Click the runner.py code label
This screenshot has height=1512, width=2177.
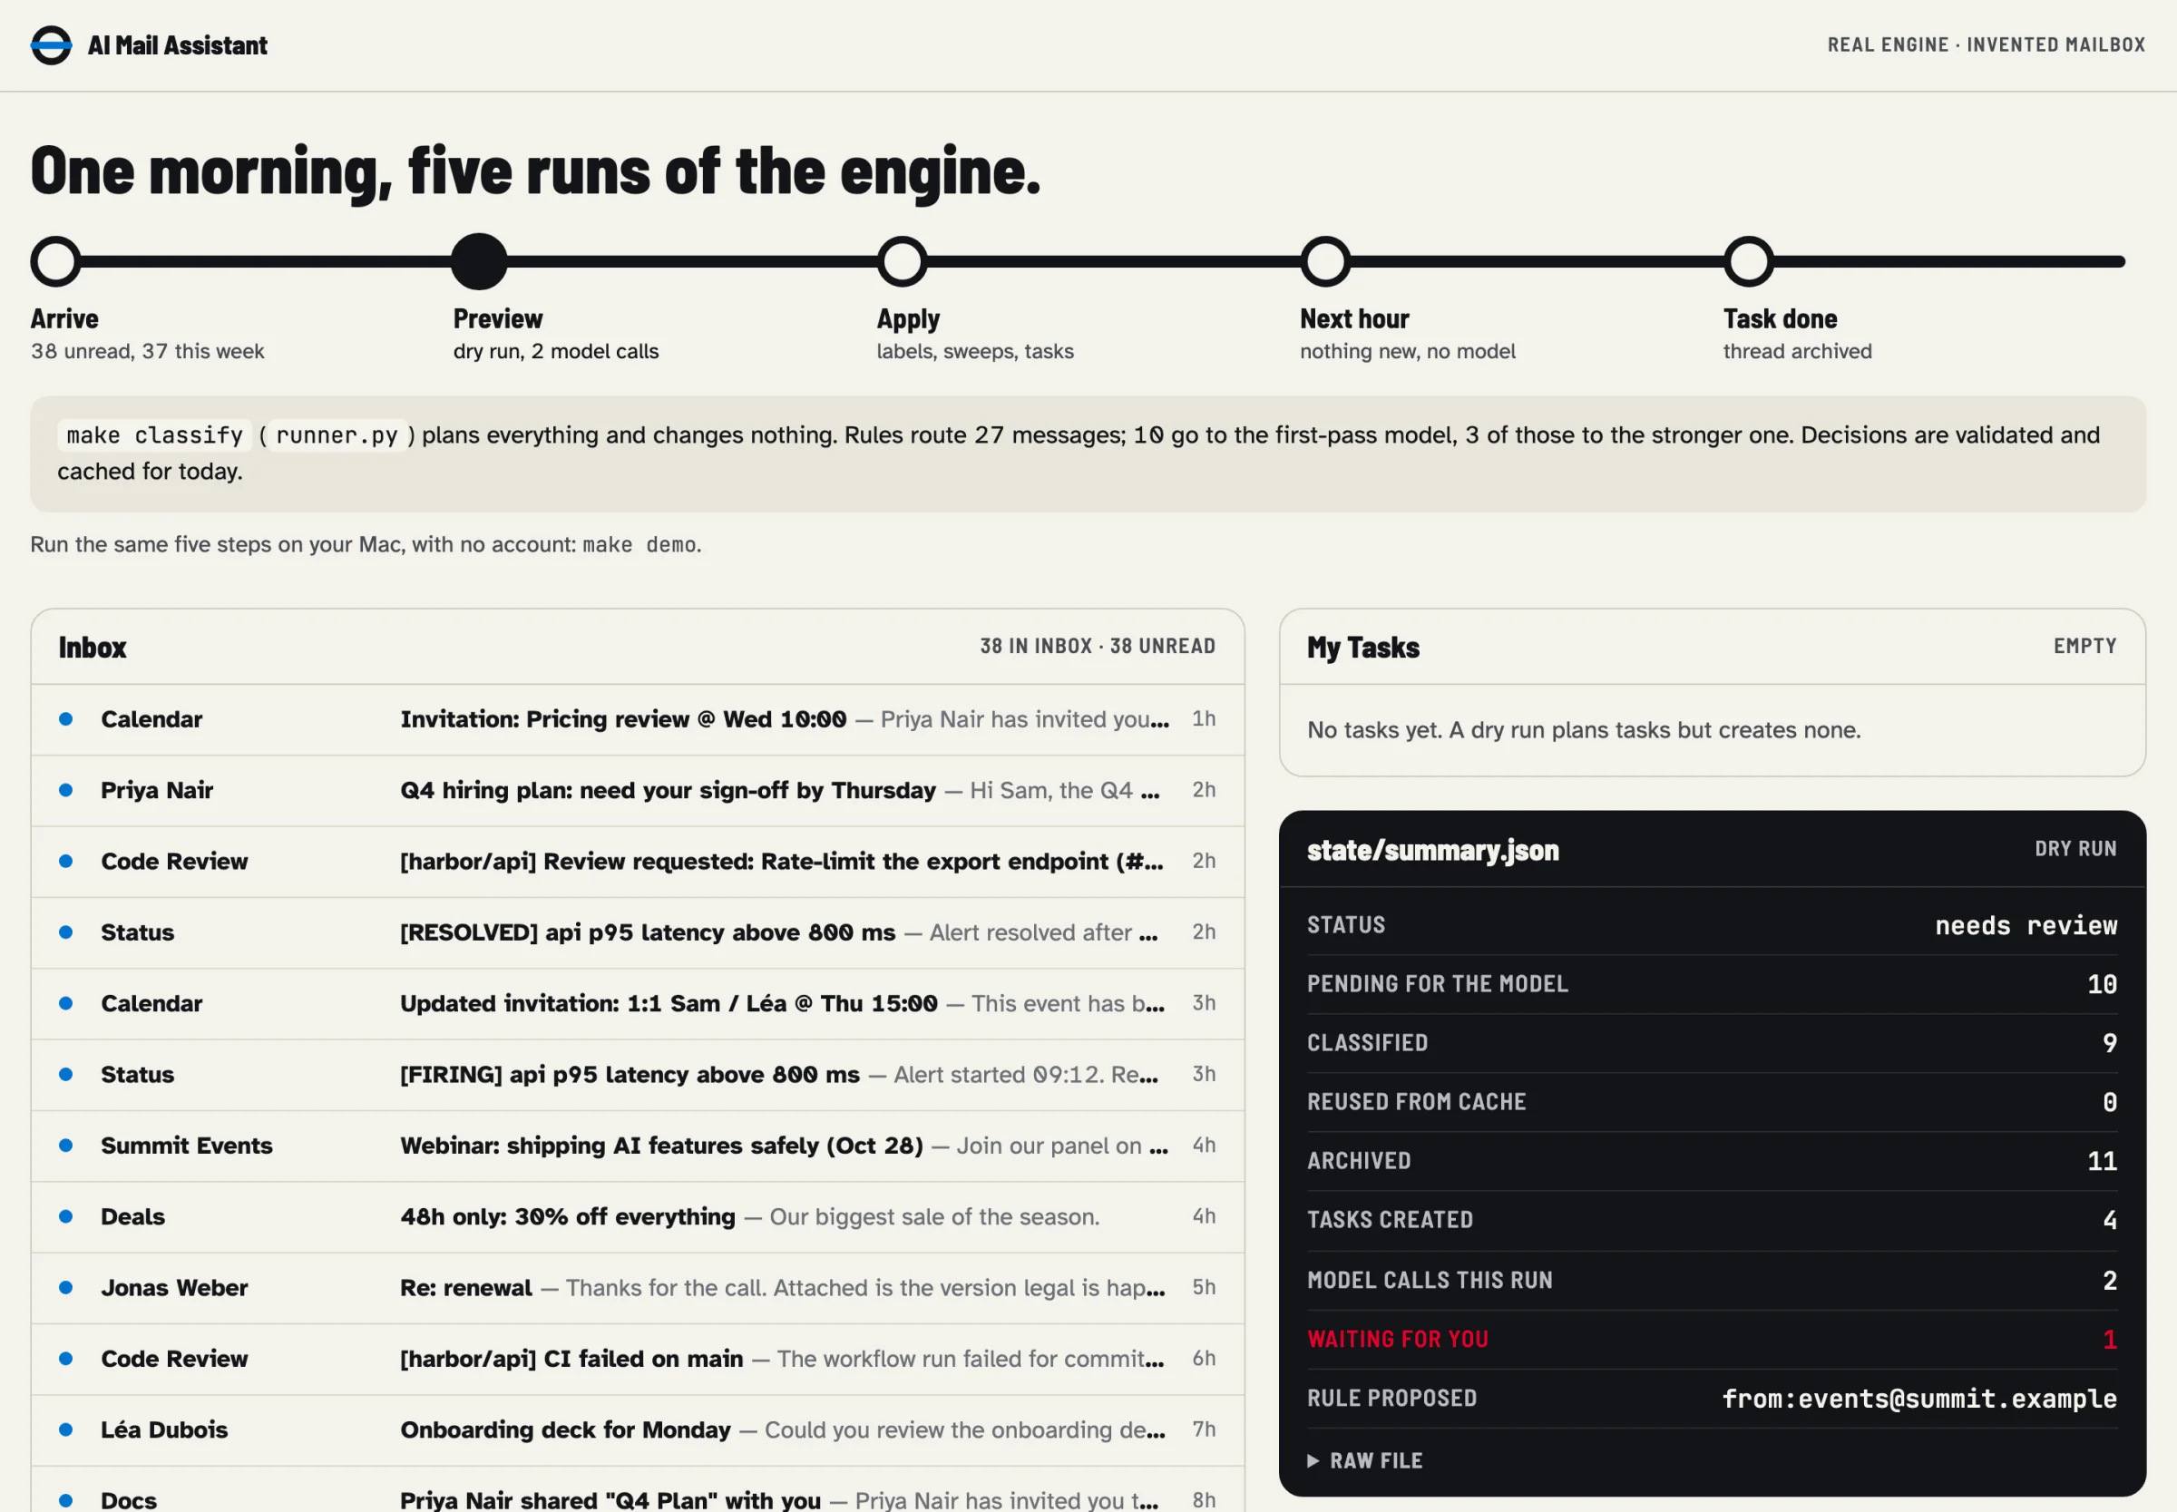[337, 435]
